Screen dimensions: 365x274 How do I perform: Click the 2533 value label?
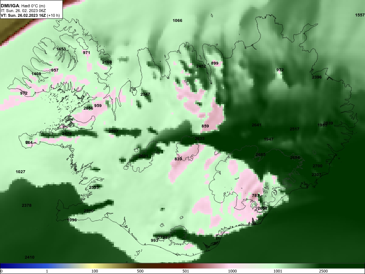94,187
